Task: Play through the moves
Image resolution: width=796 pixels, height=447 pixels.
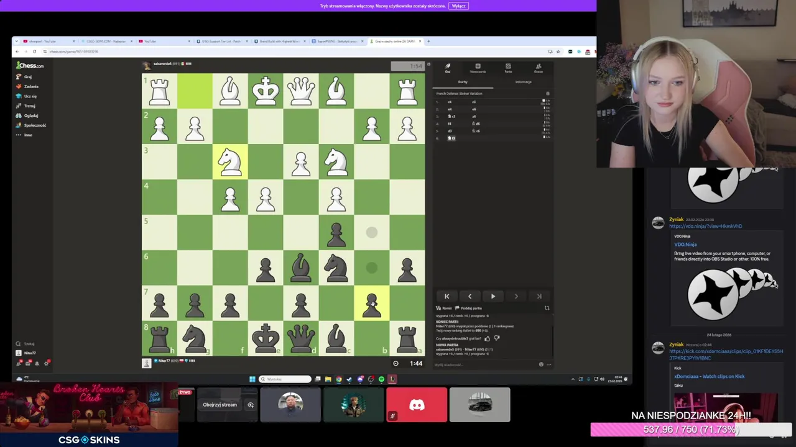Action: click(493, 296)
